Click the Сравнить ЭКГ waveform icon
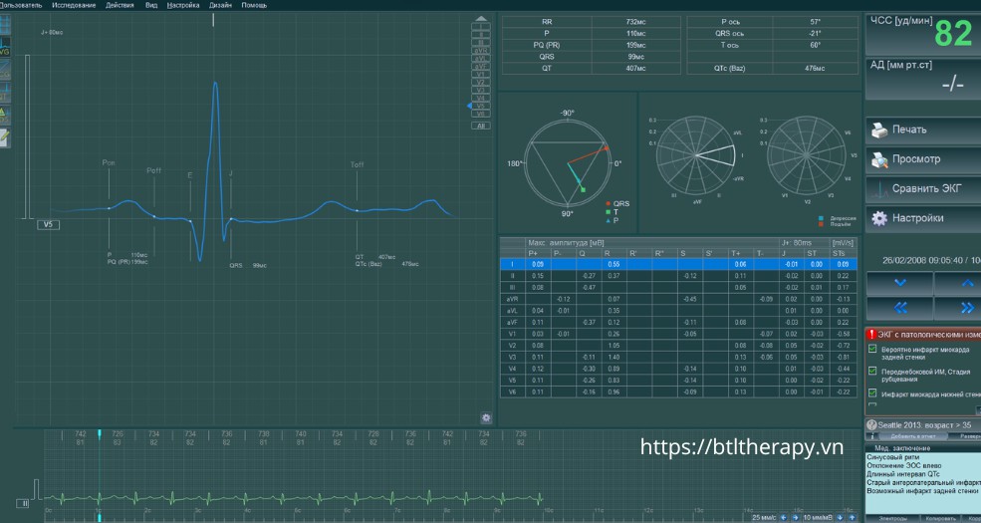The image size is (981, 523). [x=879, y=189]
